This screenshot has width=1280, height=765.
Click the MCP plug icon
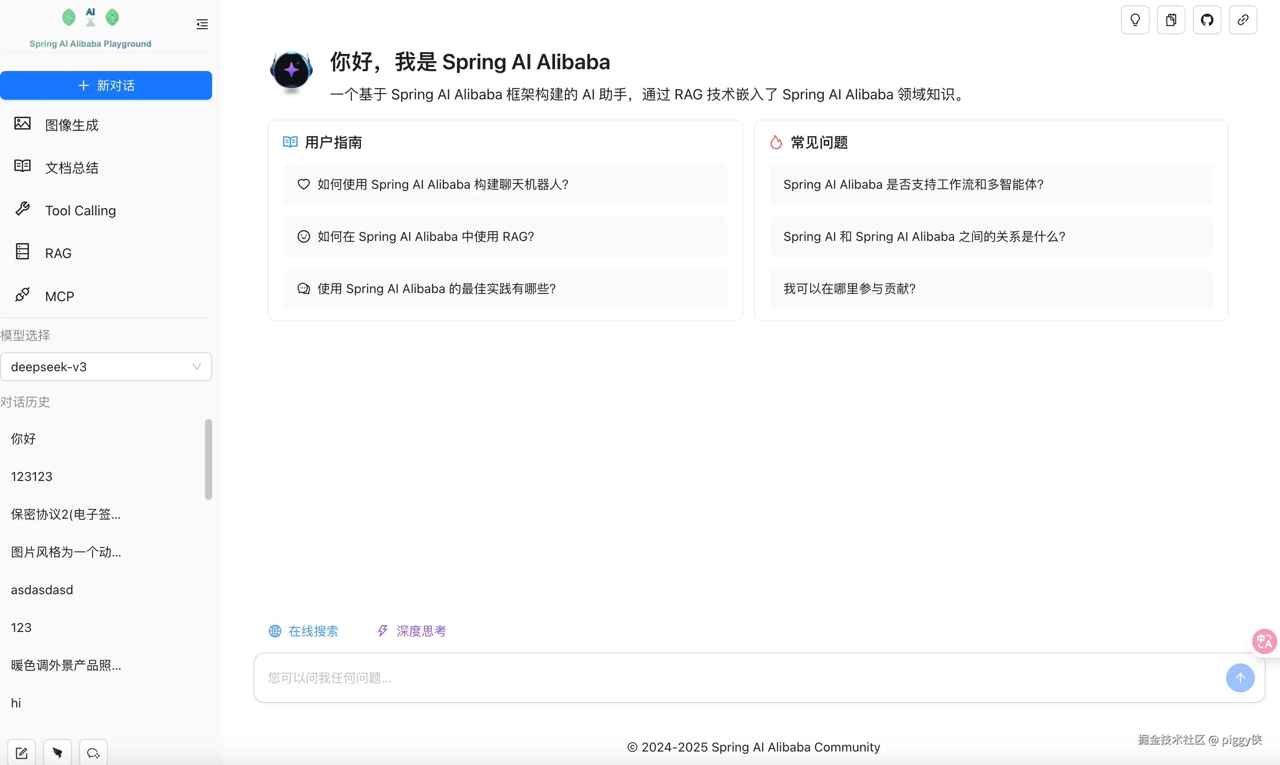22,295
